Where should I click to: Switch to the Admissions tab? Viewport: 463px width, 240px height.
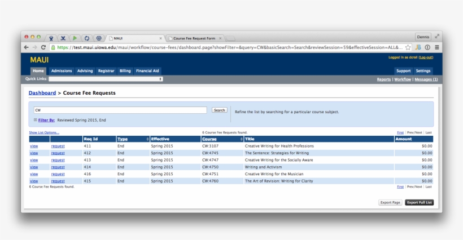(x=62, y=71)
